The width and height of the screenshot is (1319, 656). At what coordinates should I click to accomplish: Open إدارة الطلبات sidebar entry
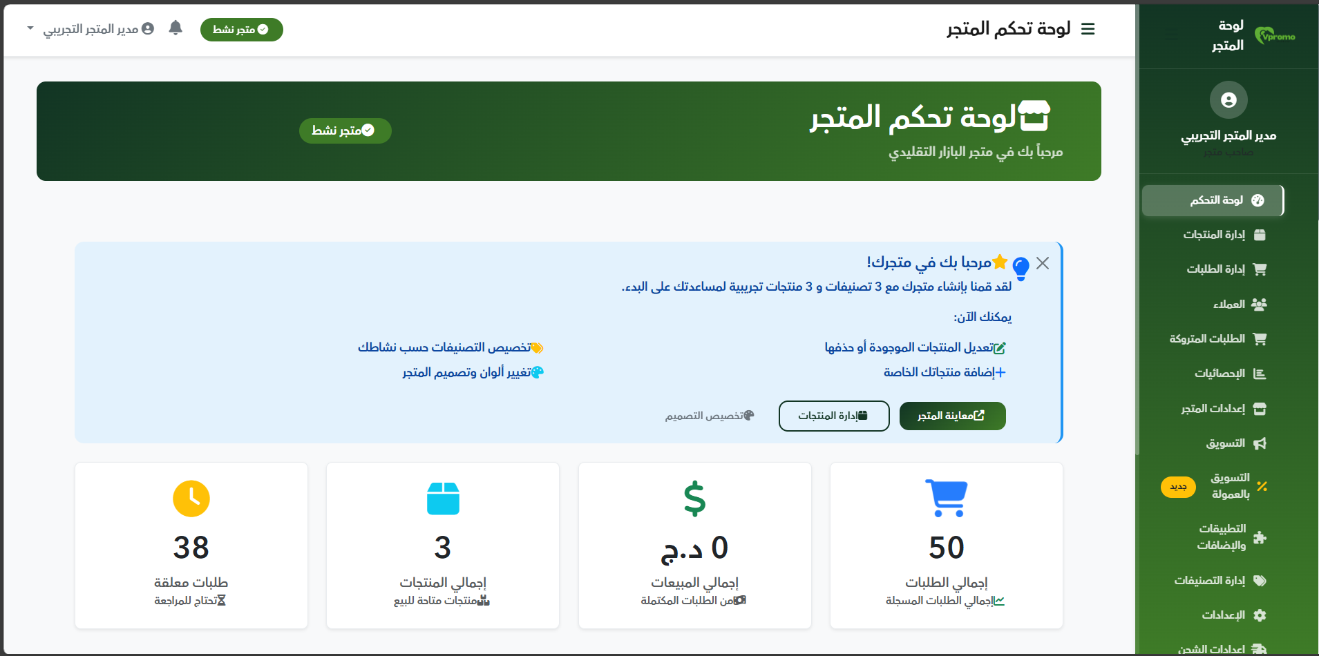1234,269
